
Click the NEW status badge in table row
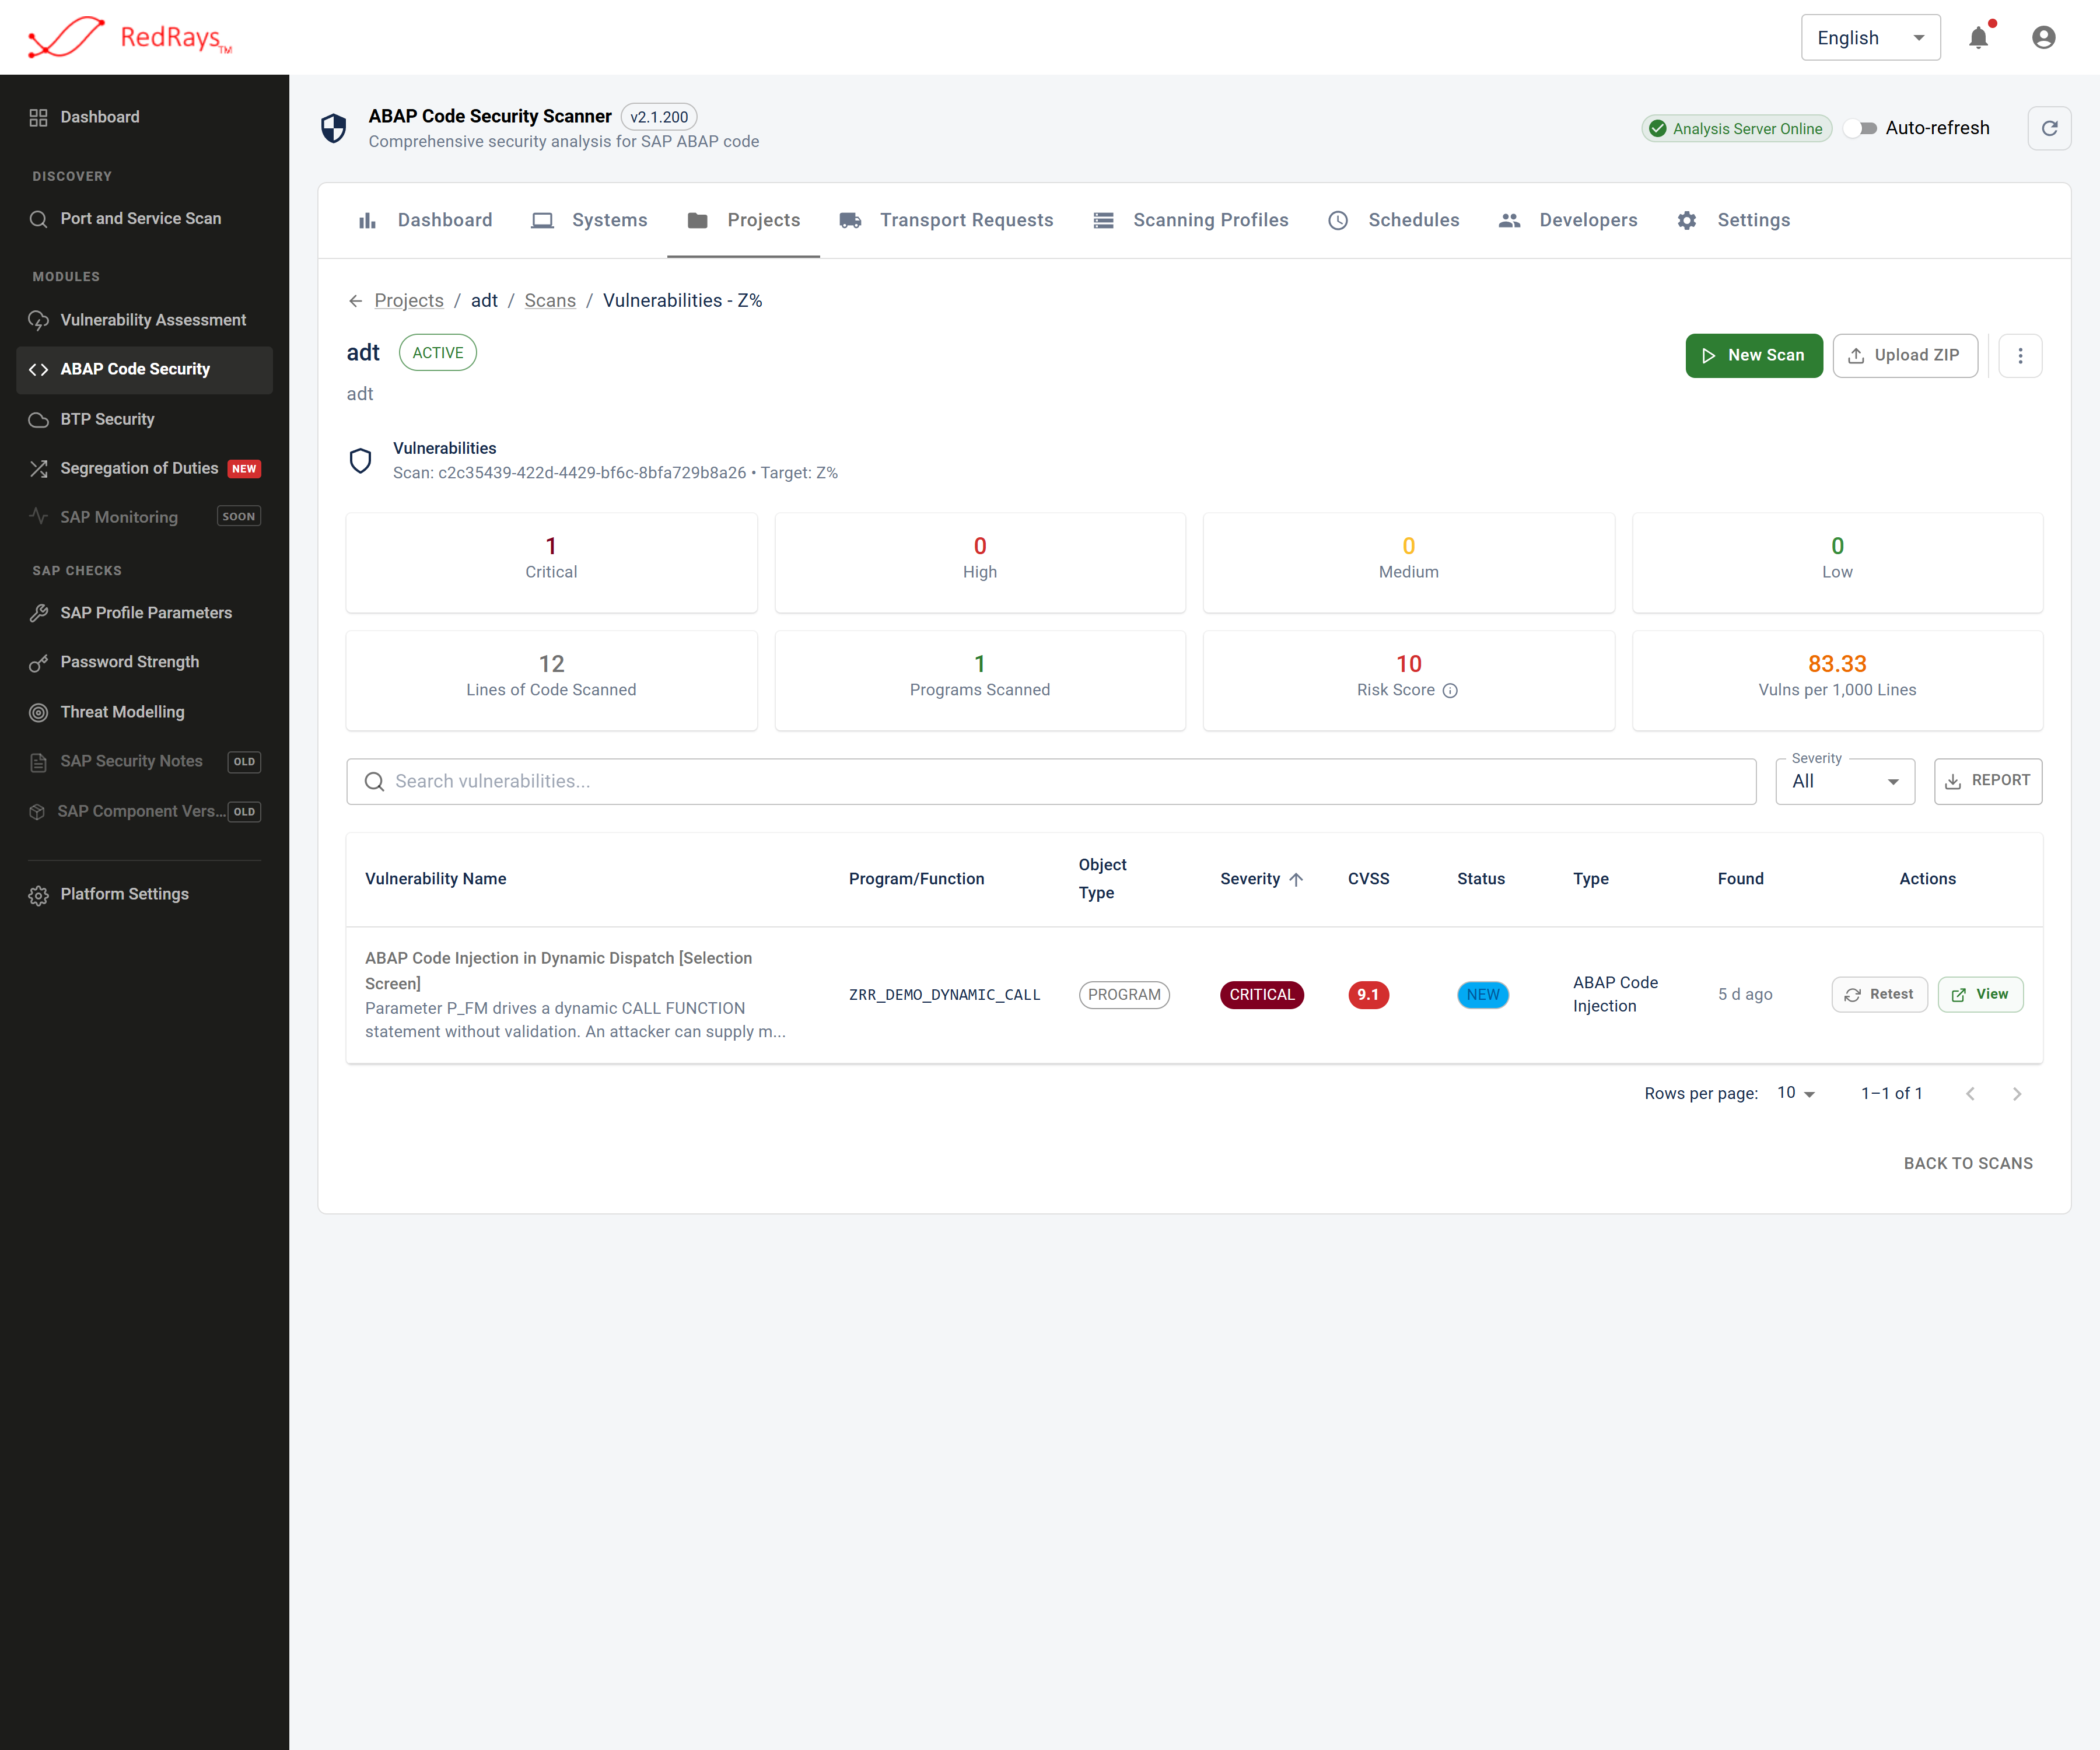click(x=1483, y=995)
